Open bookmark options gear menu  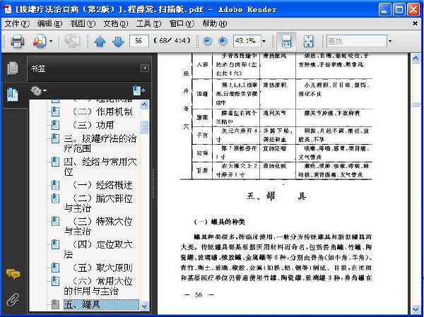38,90
